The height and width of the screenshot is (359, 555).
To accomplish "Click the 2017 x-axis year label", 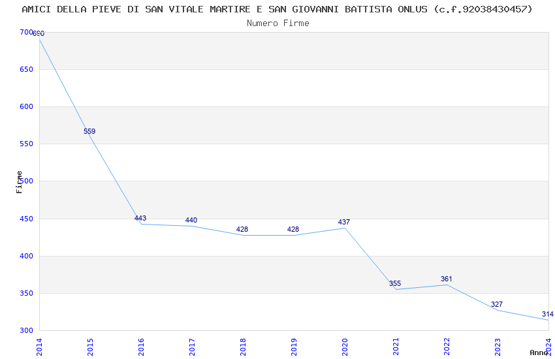I will click(192, 347).
